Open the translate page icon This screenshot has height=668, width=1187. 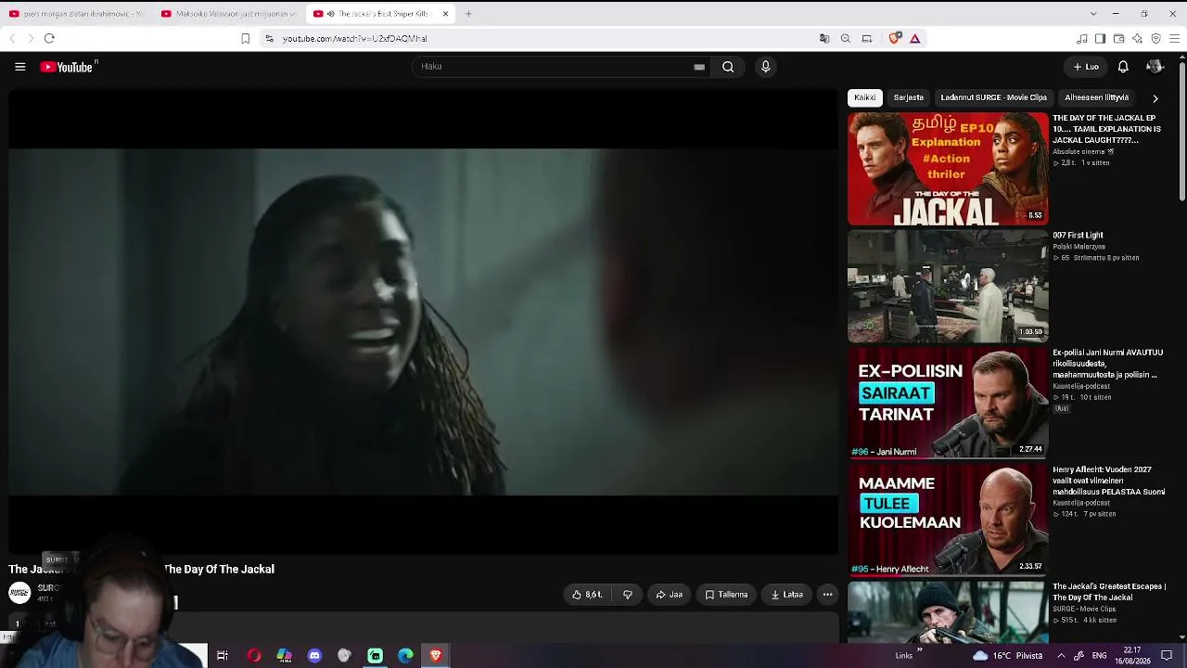824,39
